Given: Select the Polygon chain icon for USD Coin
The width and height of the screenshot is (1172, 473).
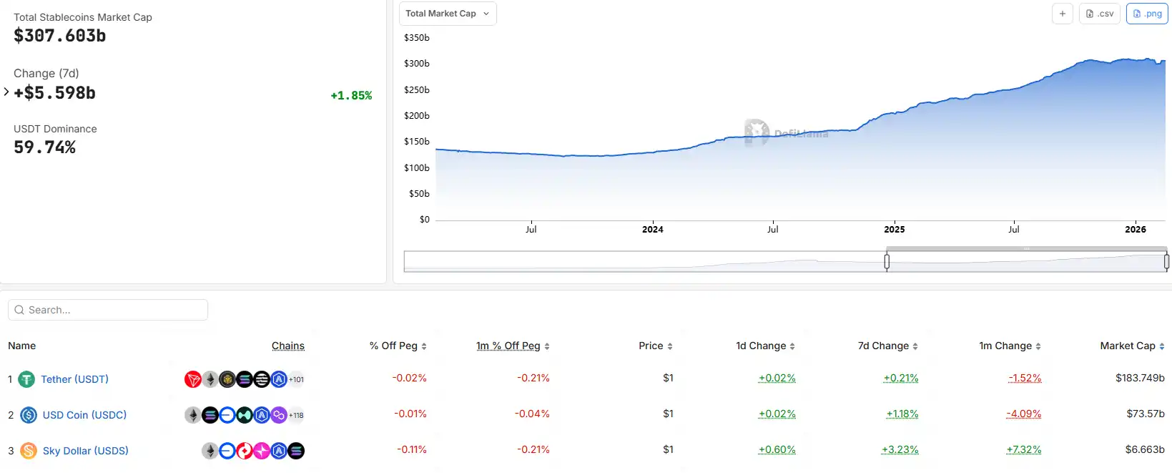Looking at the screenshot, I should click(x=278, y=414).
